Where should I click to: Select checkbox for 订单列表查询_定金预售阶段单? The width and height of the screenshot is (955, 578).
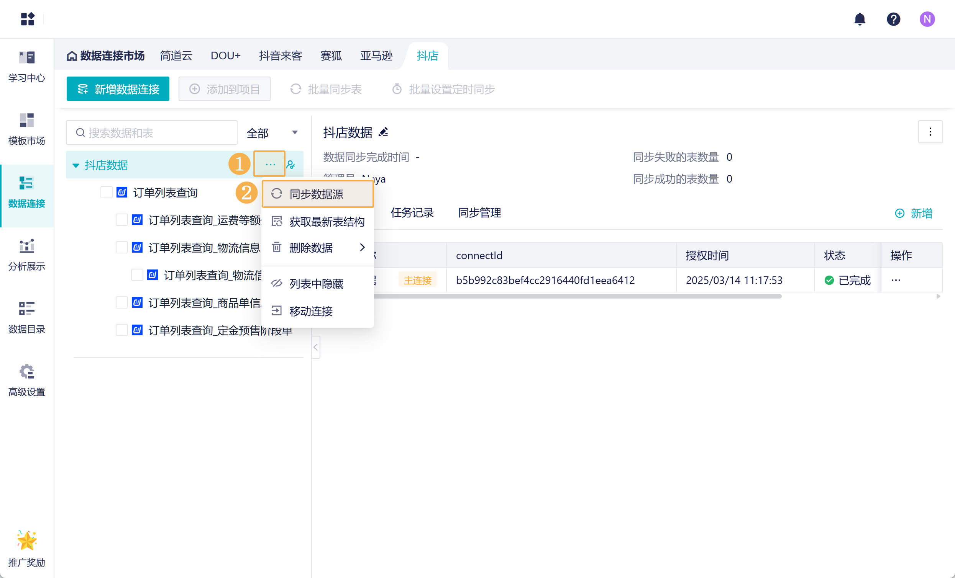pos(122,330)
